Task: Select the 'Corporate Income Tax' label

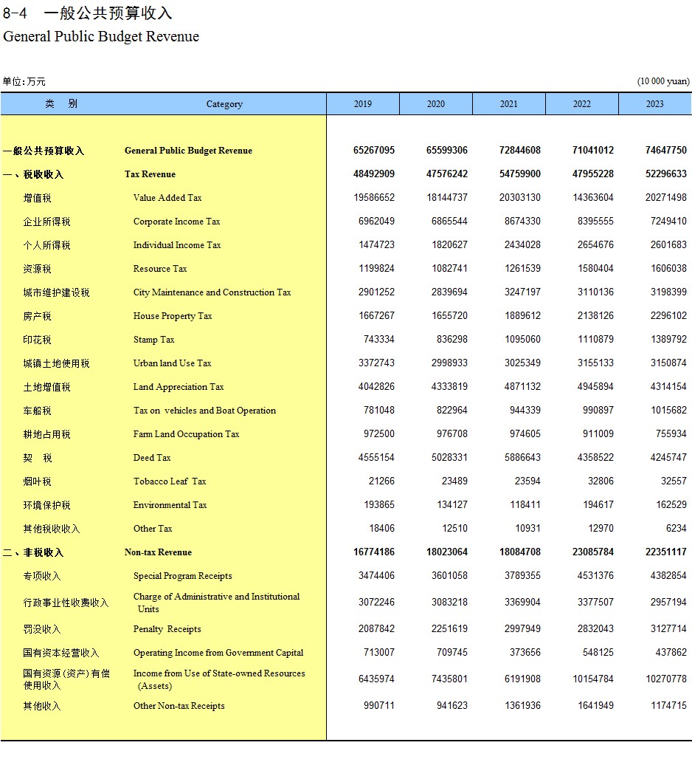Action: (176, 222)
